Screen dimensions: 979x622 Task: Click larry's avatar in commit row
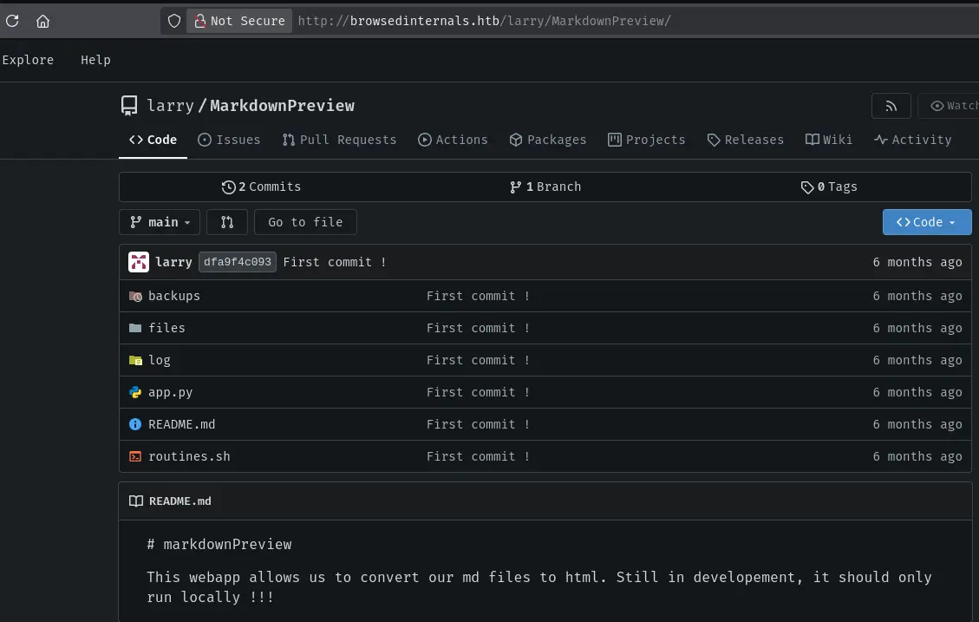point(139,262)
